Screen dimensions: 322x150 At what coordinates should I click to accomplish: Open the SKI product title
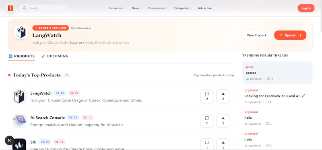point(33,142)
